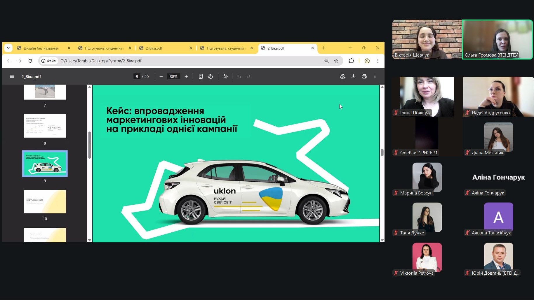Viewport: 534px width, 300px height.
Task: Select page 10 thumbnail
Action: pos(45,202)
